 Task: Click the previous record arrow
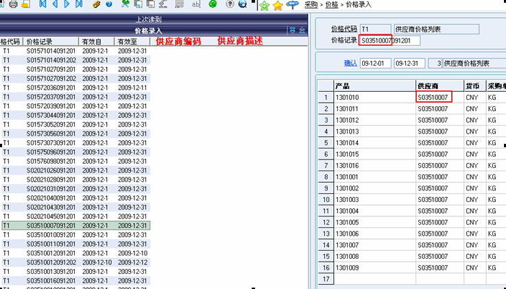tap(55, 4)
